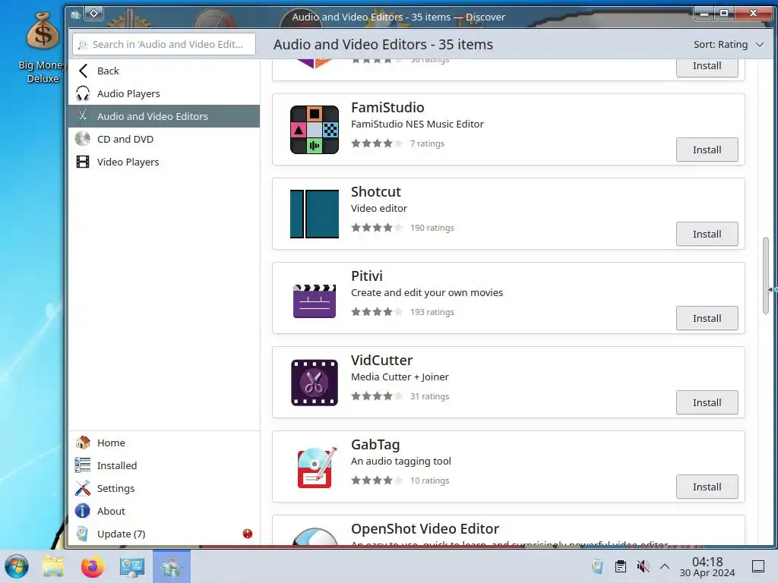Open the Windows-style start menu button
The image size is (778, 583).
coord(17,566)
